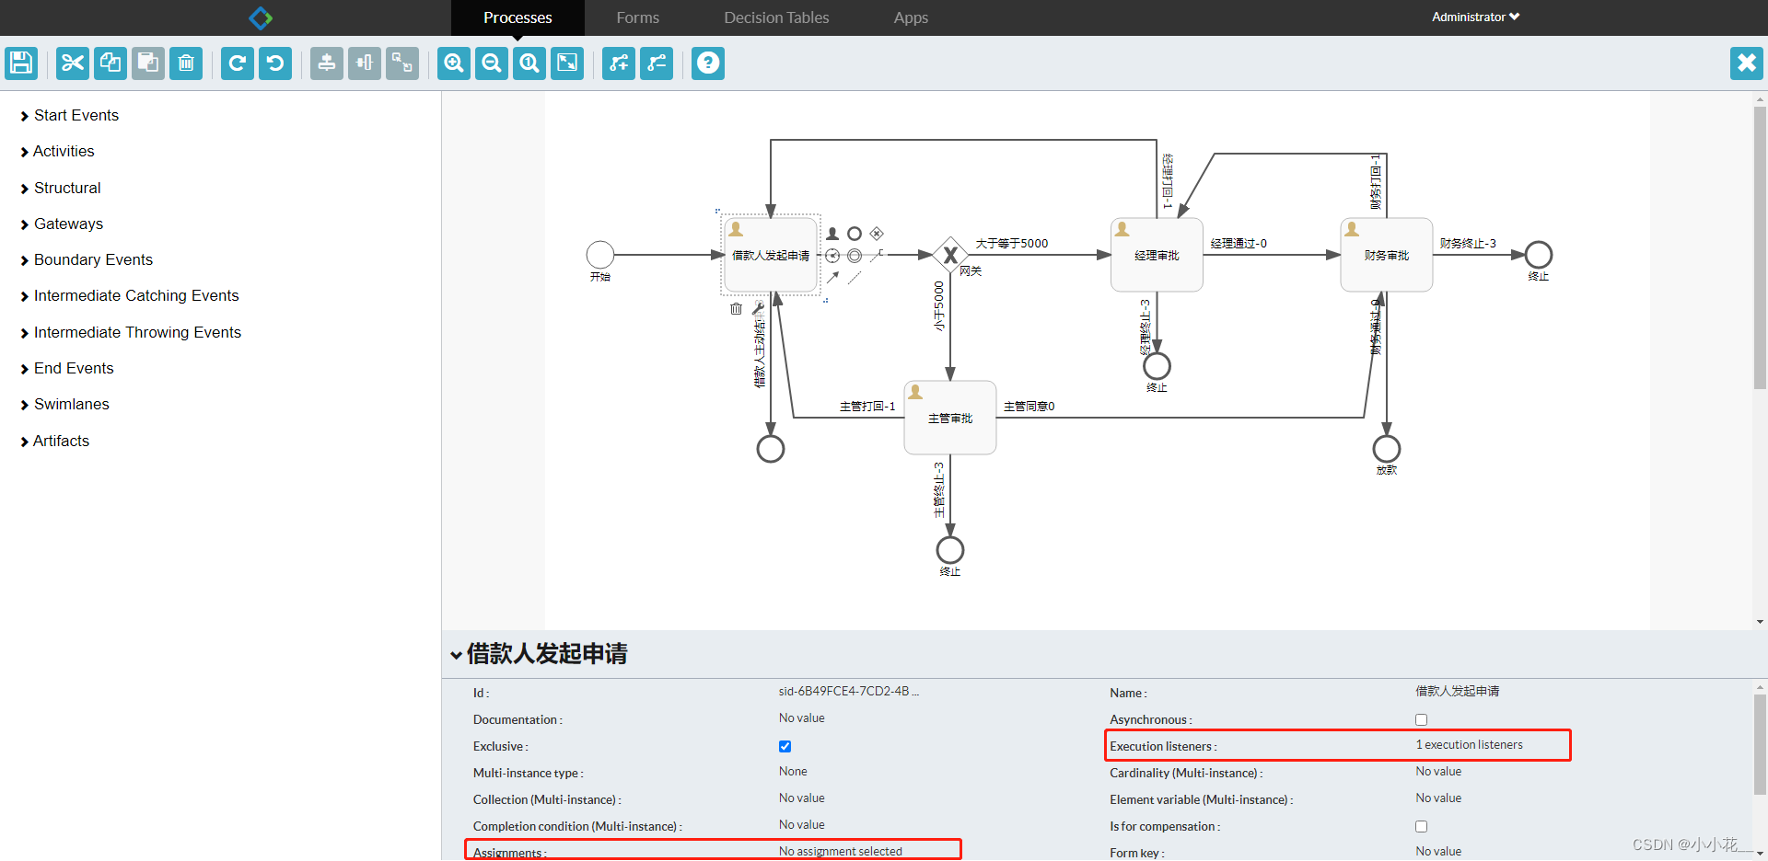1768x861 pixels.
Task: Open the Decision Tables tab
Action: click(x=776, y=17)
